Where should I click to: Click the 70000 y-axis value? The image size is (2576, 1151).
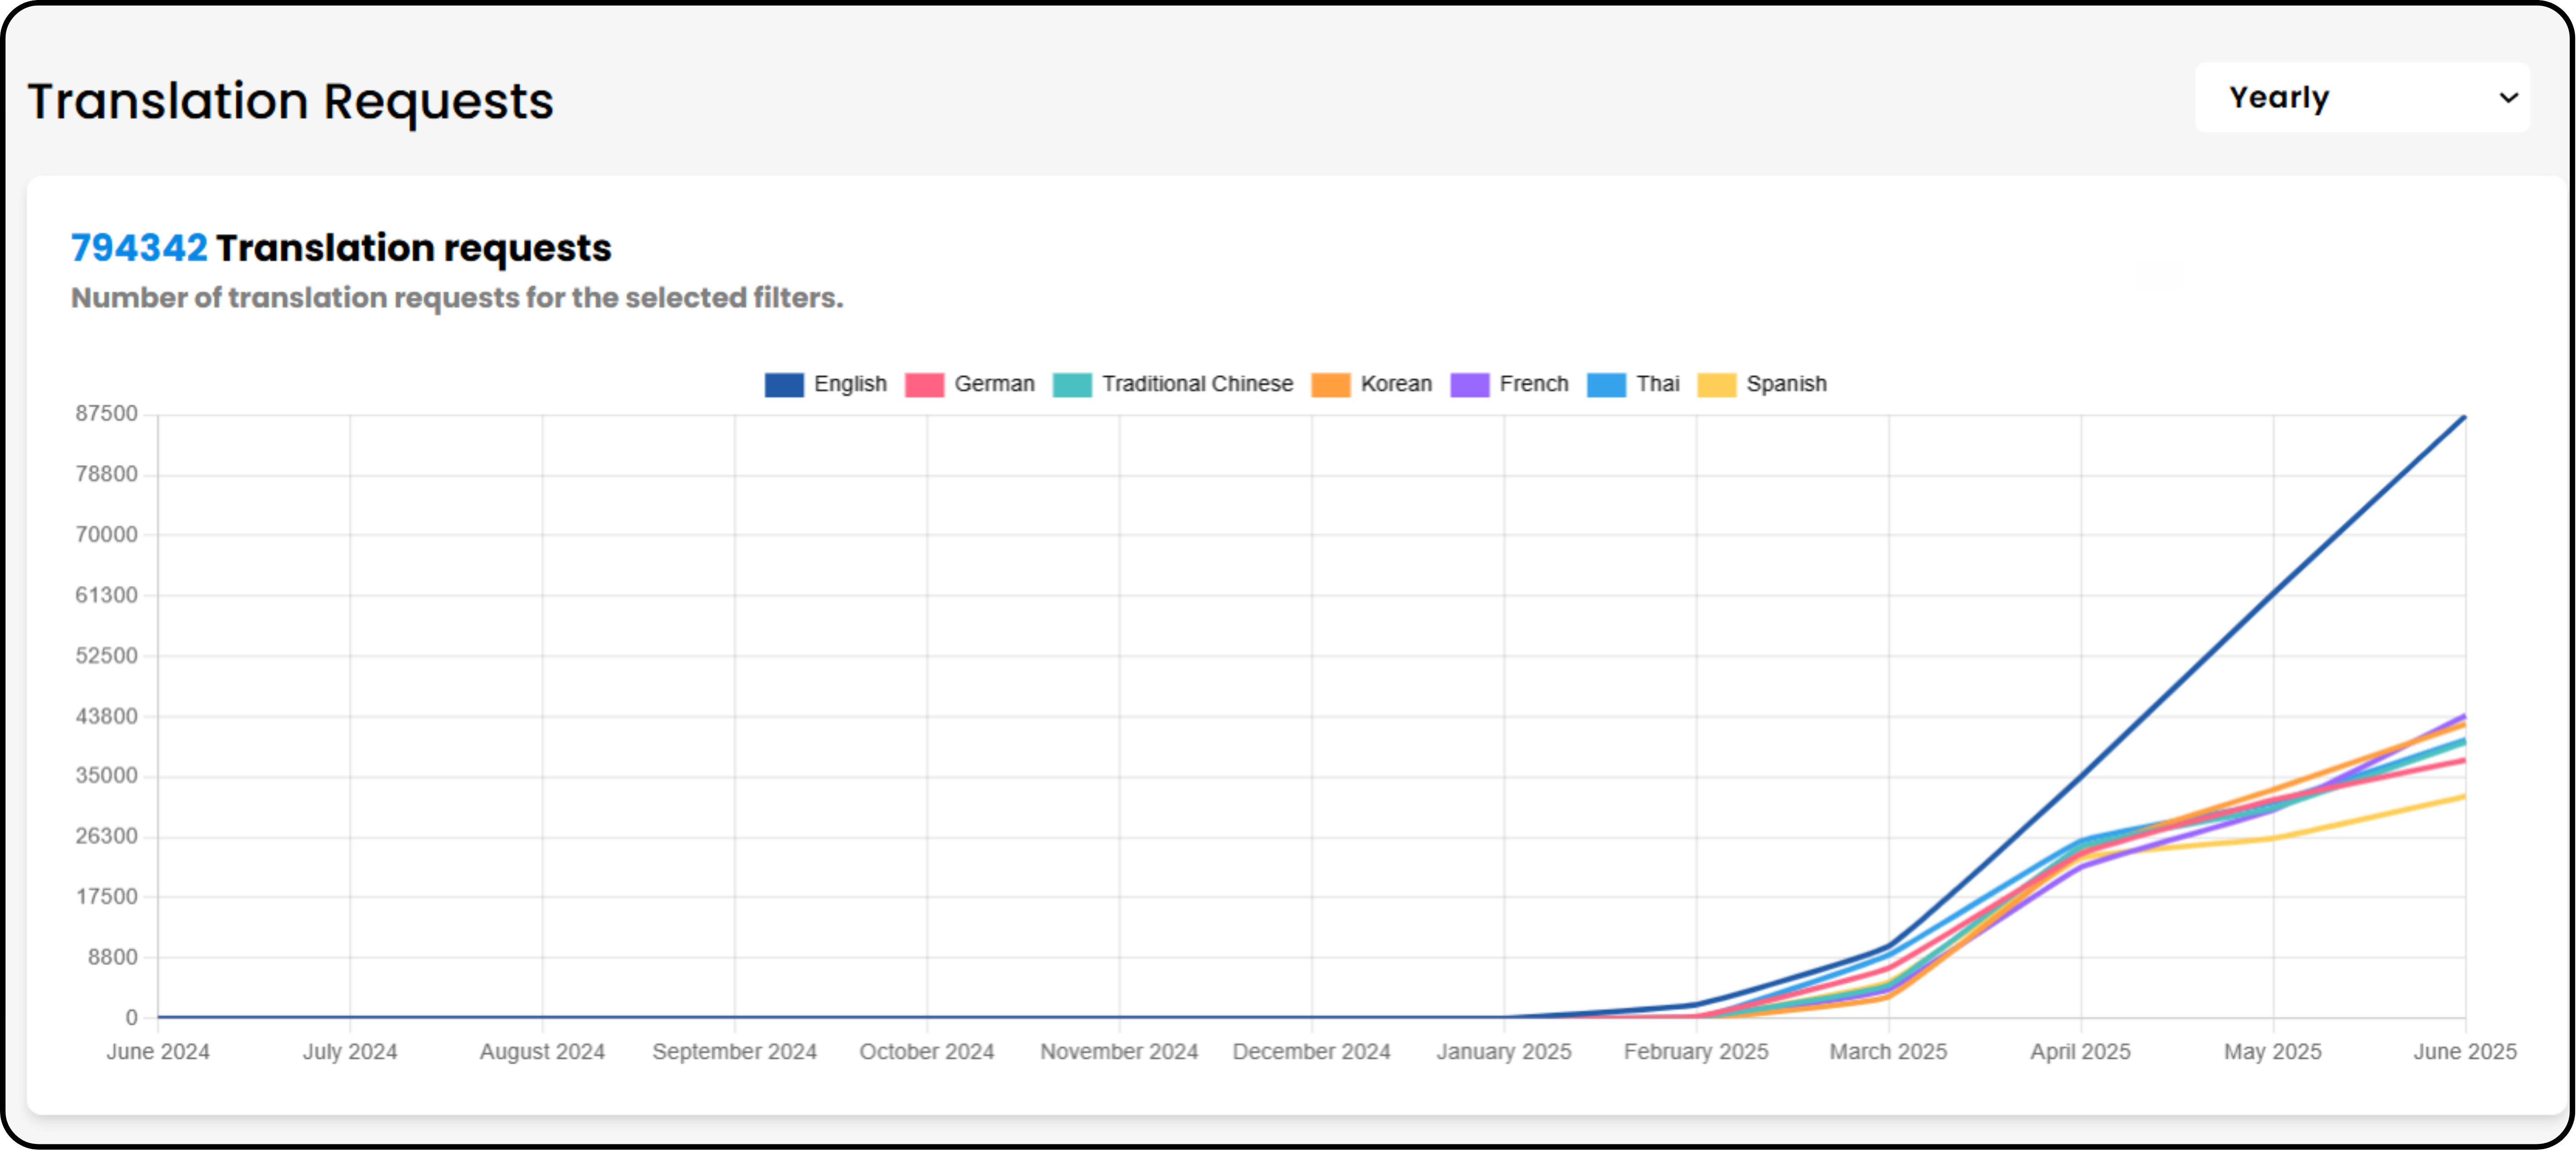coord(106,534)
